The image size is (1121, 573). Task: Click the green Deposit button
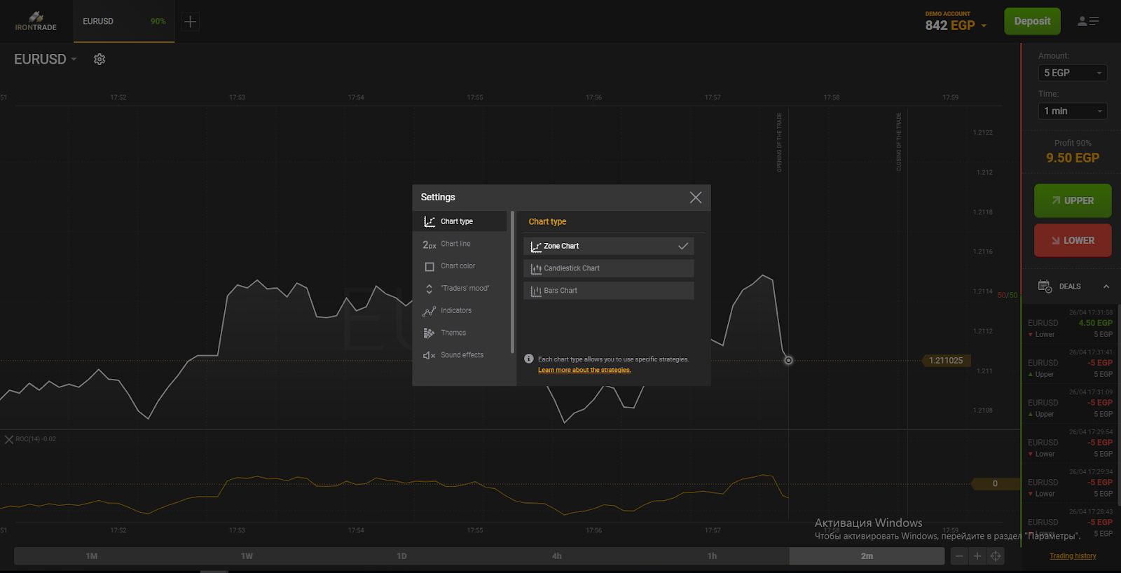point(1032,21)
